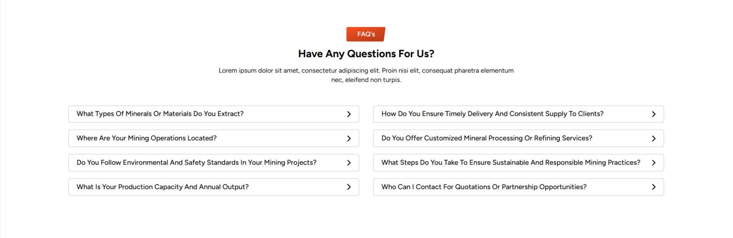This screenshot has height=238, width=733.
Task: Click arrow icon for customized mineral processing question
Action: 653,139
